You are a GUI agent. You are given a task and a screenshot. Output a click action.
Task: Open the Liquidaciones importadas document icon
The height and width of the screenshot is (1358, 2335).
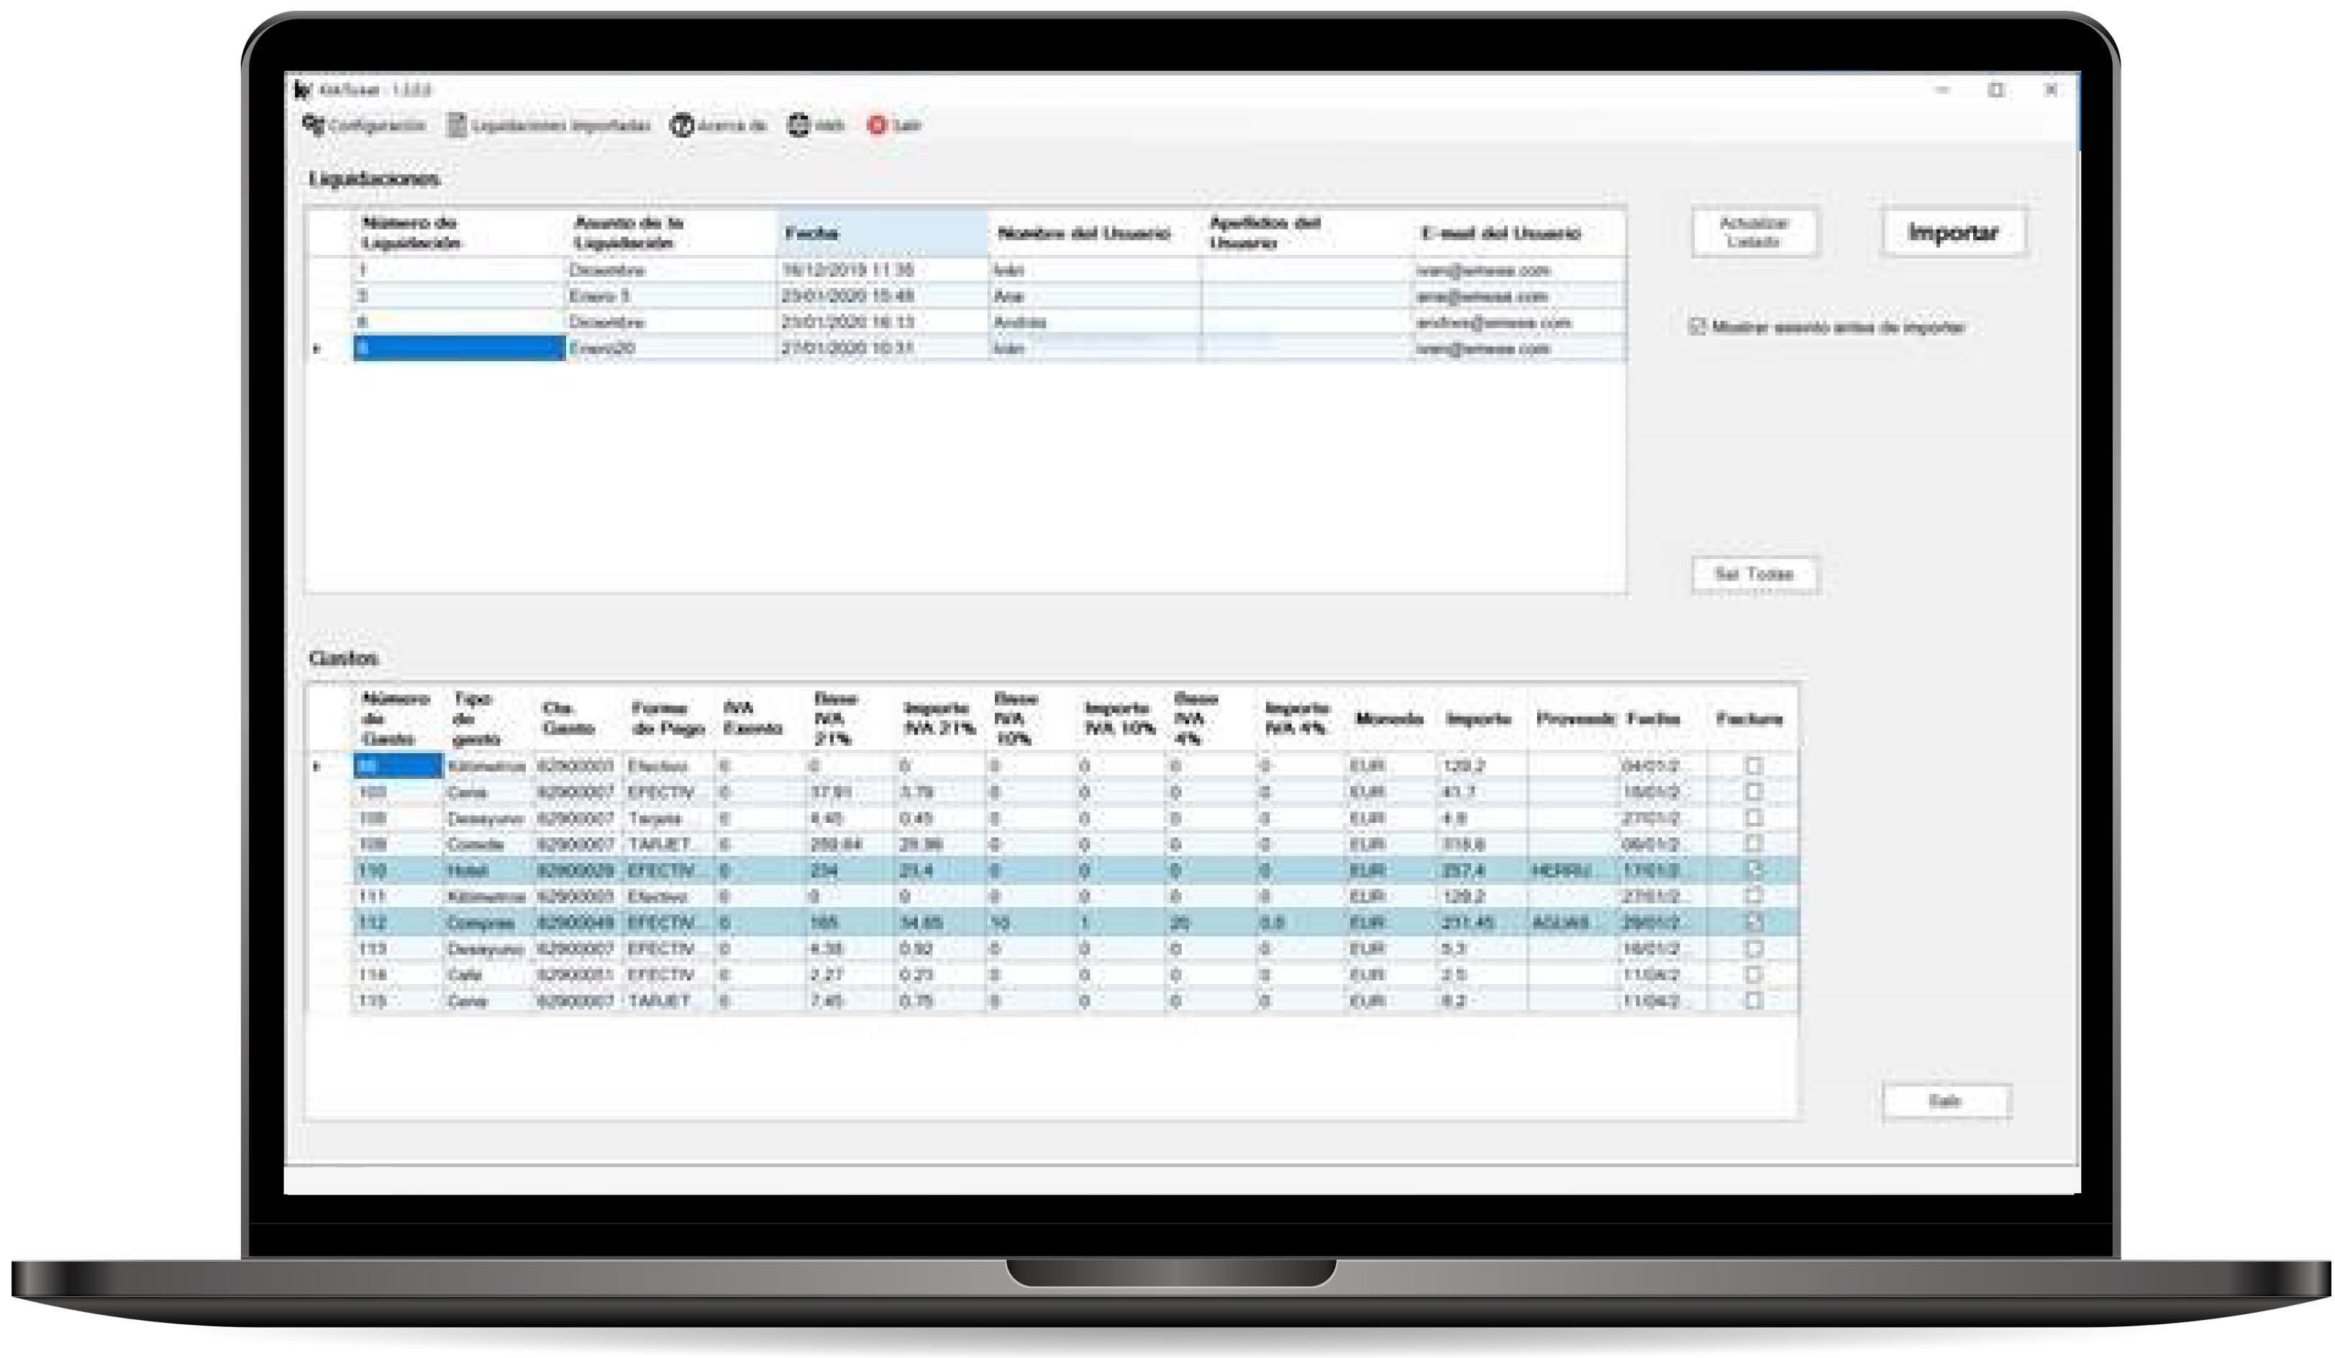click(456, 124)
